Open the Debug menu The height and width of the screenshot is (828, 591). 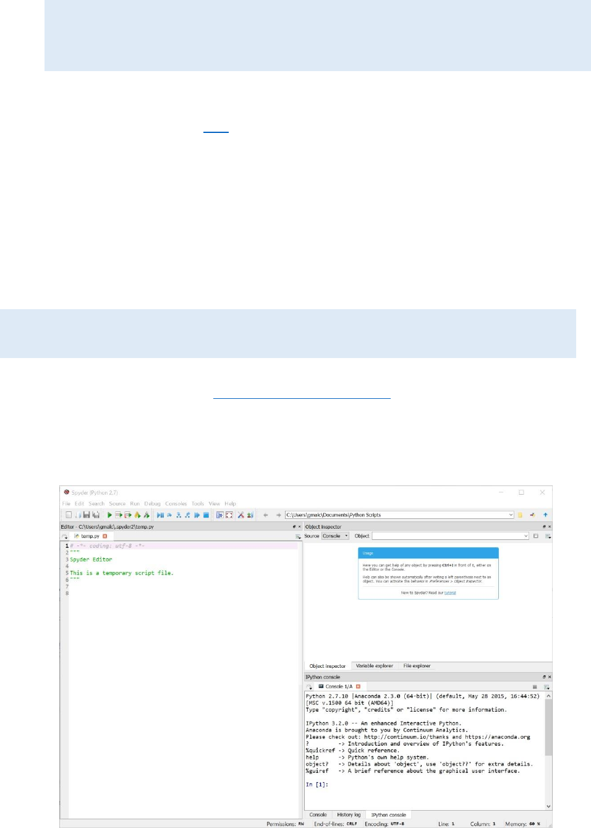click(x=152, y=503)
